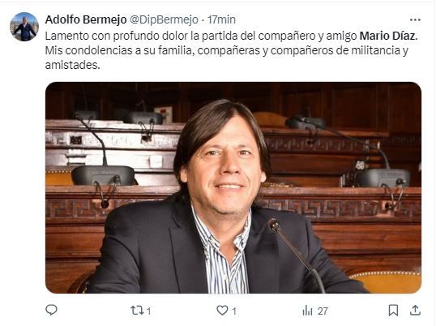436x326 pixels.
Task: Retweet the post using the repost arrows icon
Action: 136,310
